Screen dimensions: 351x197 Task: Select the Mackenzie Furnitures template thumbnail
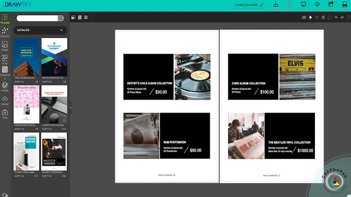(26, 151)
